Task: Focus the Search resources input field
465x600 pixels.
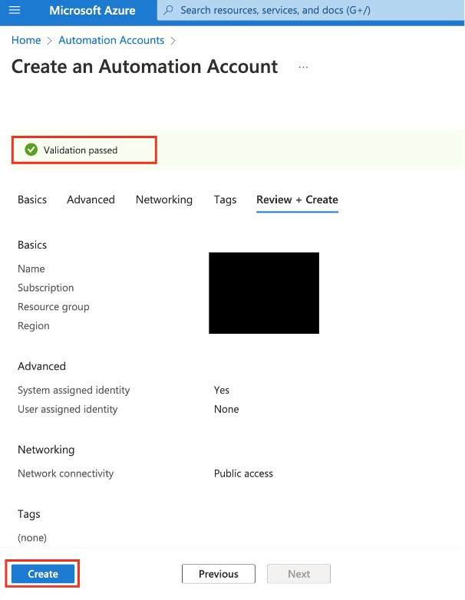Action: click(x=310, y=10)
